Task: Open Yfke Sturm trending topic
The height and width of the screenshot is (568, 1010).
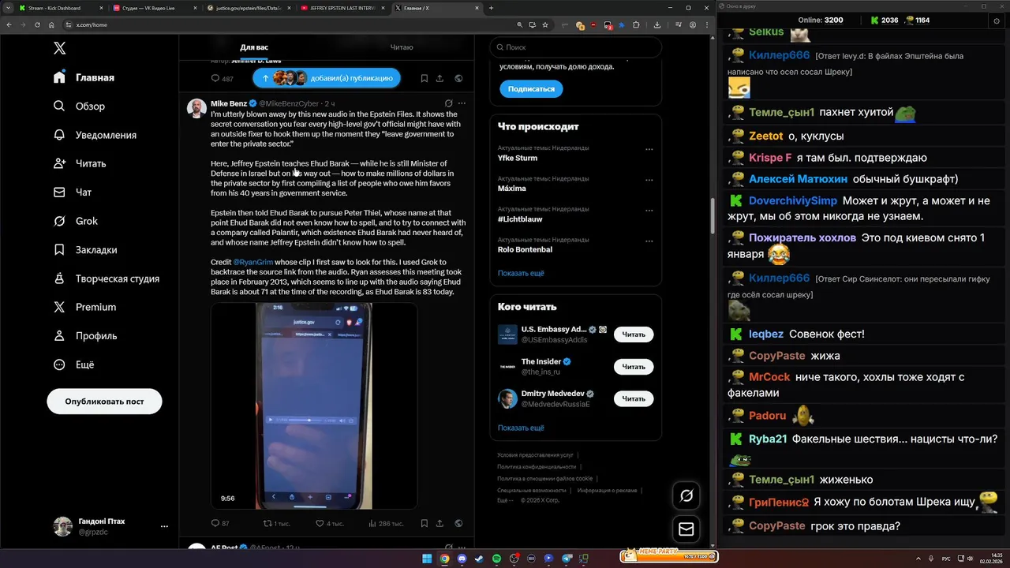Action: [518, 158]
